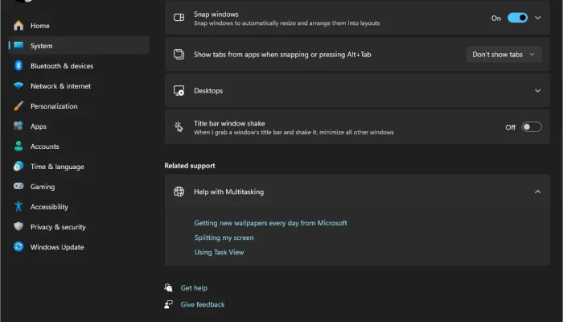
Task: Click the Desktops label text
Action: [208, 90]
